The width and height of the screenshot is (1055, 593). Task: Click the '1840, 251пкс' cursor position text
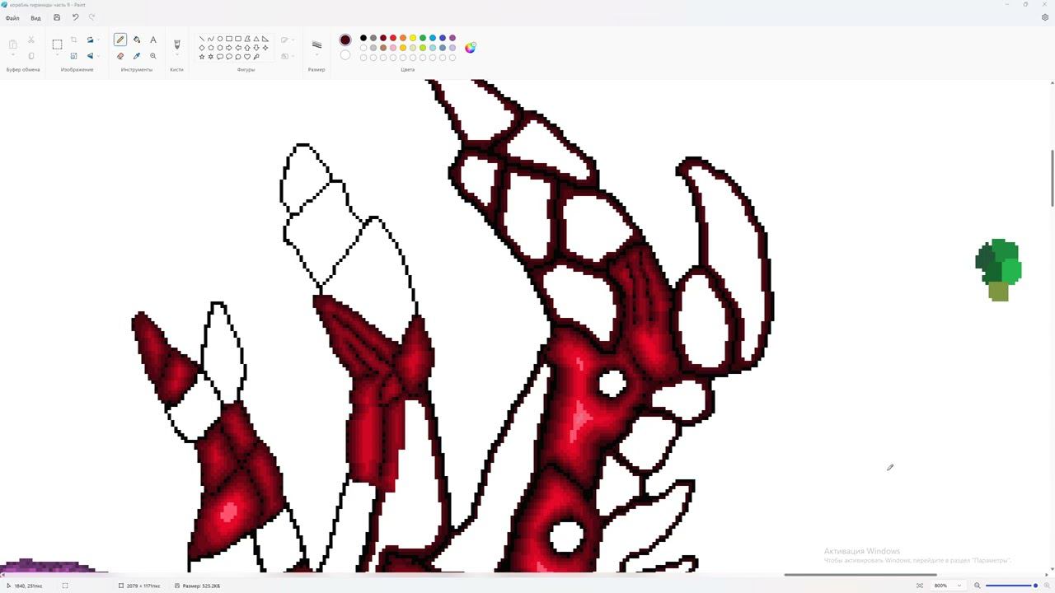pos(28,586)
